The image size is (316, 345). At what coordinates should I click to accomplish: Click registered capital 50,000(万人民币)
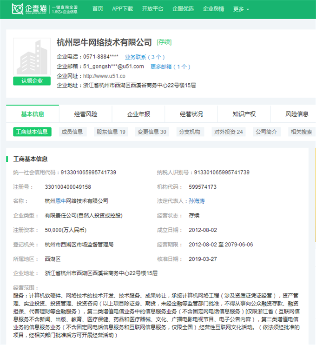coord(66,230)
